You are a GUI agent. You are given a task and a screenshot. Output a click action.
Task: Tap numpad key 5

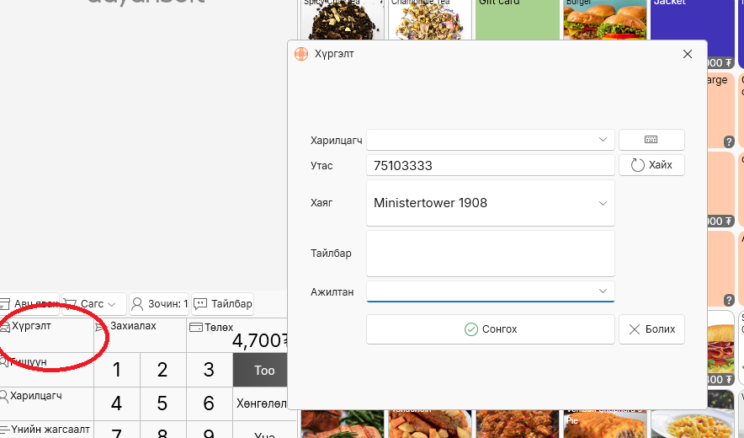[162, 403]
